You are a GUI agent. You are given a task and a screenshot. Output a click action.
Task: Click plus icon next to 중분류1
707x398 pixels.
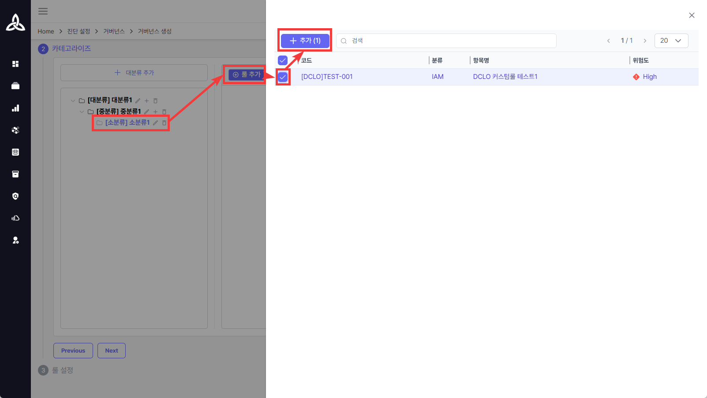[x=155, y=112]
